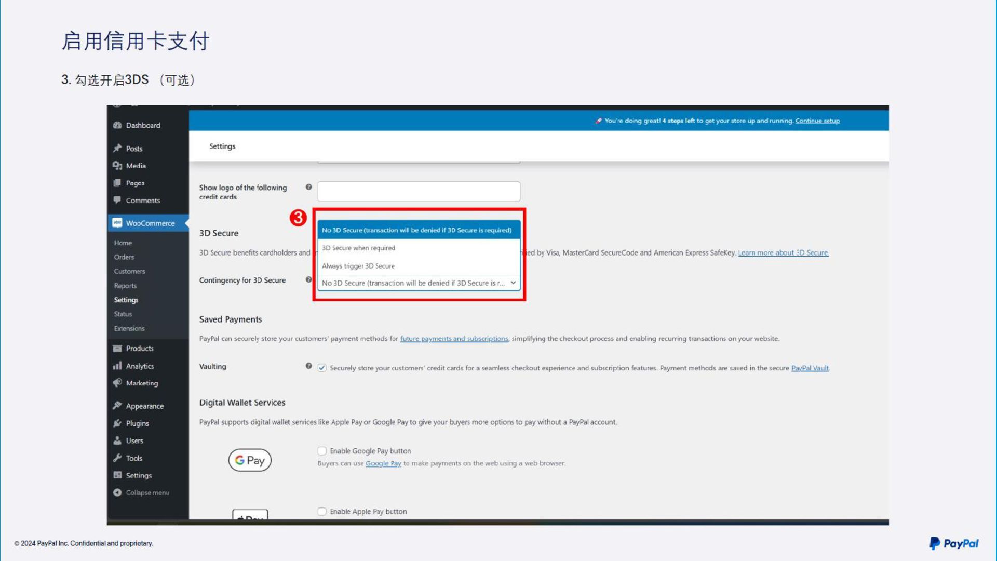The image size is (997, 561).
Task: Click the Digital Wallet Services heading
Action: [x=242, y=403]
